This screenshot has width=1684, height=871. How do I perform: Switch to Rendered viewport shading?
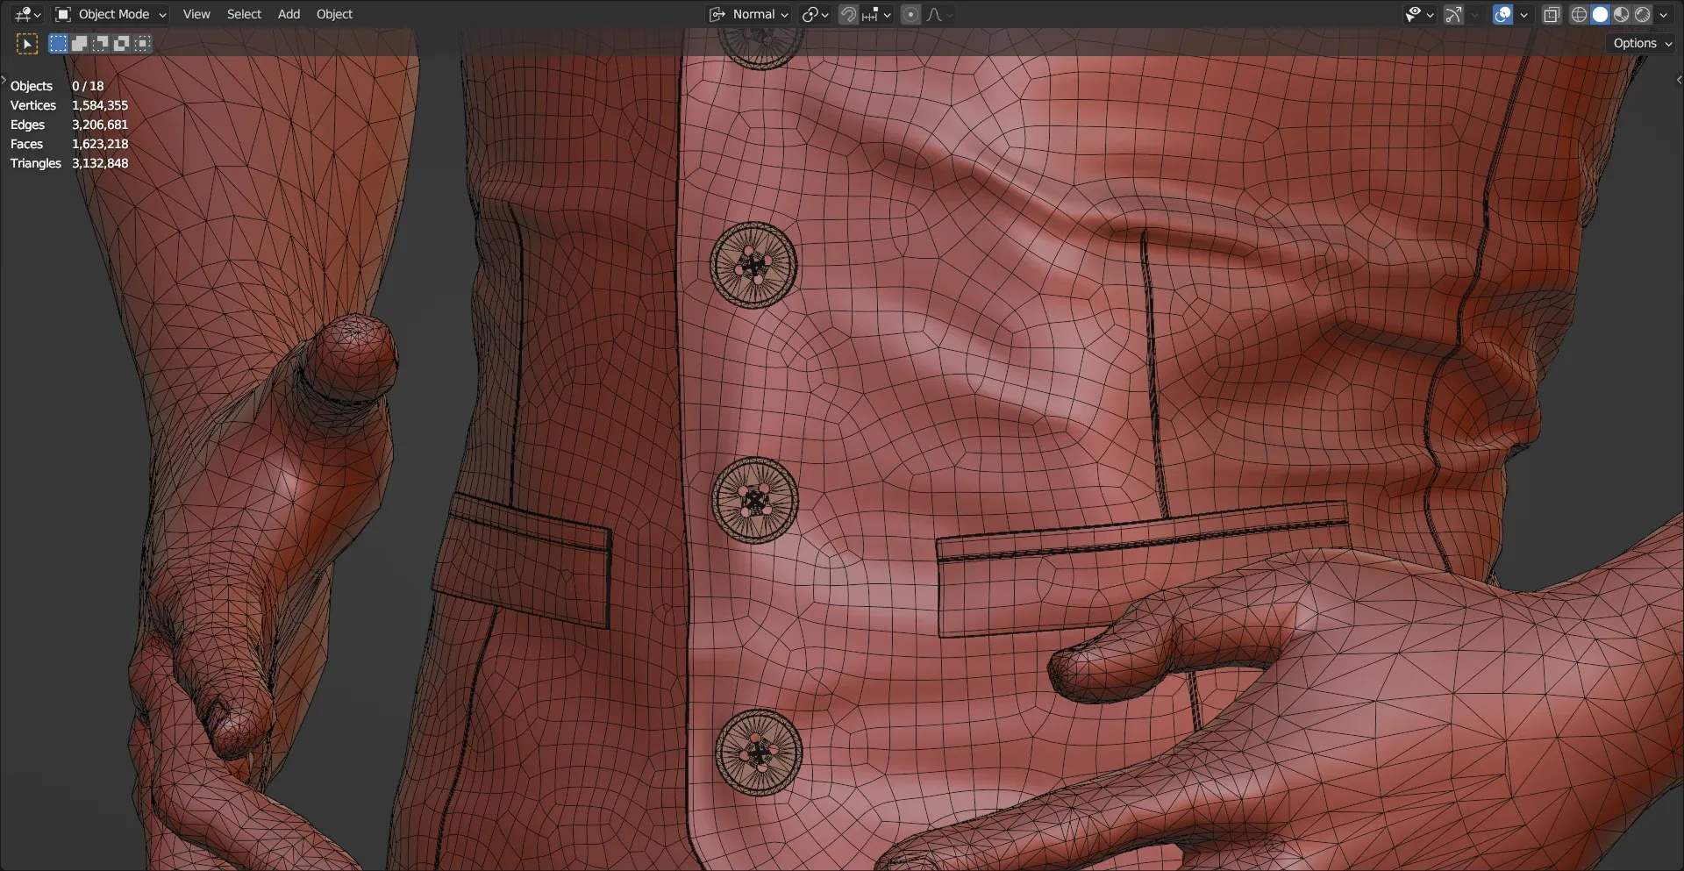click(1642, 14)
